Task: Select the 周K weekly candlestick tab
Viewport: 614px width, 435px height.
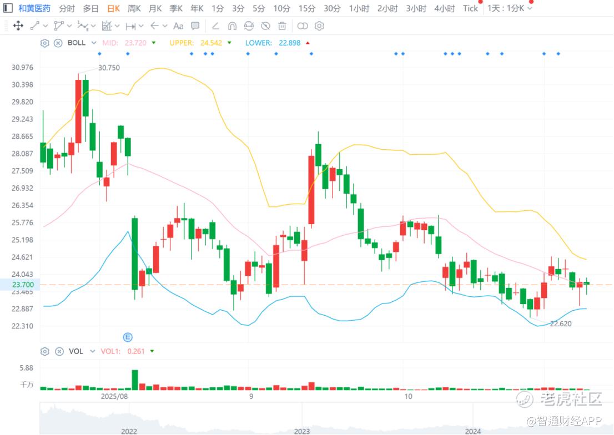Action: click(x=134, y=8)
